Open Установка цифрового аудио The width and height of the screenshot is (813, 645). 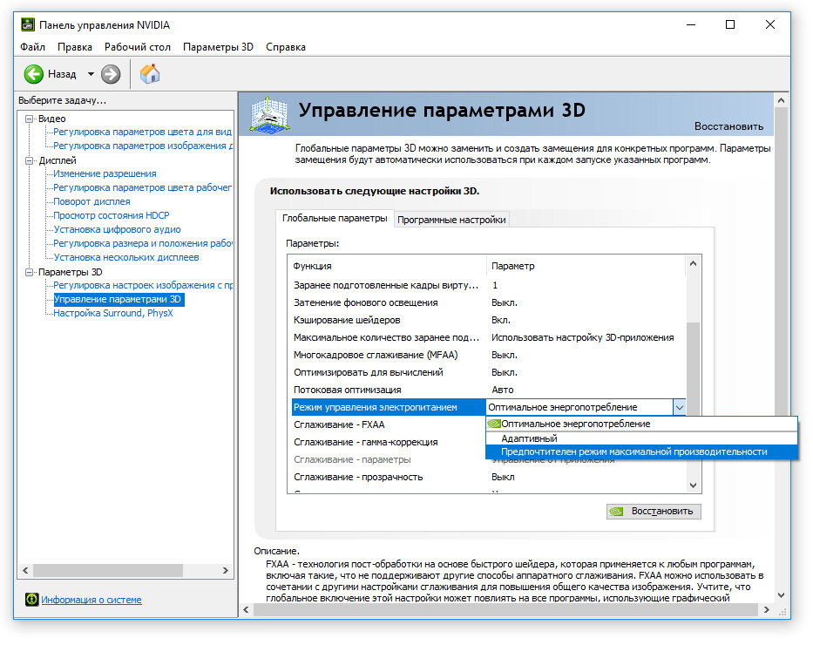tap(117, 230)
